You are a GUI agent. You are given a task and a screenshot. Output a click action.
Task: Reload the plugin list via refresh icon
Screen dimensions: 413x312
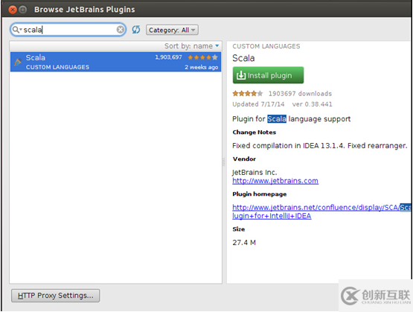[136, 30]
